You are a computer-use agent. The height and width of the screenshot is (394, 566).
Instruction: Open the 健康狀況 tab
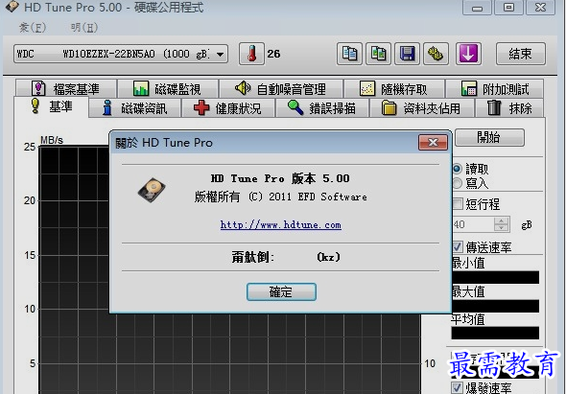pos(228,108)
